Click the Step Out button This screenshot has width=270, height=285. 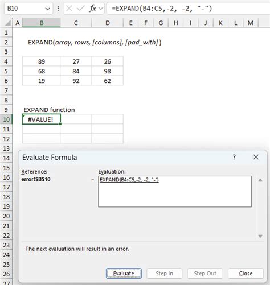(205, 274)
